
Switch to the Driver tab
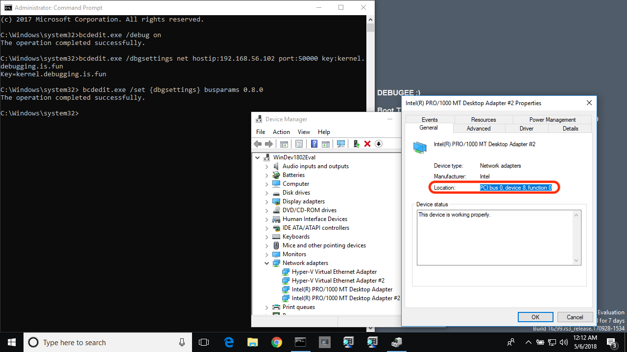pyautogui.click(x=526, y=129)
